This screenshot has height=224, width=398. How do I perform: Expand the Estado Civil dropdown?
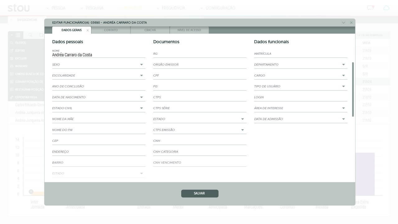[x=141, y=108]
